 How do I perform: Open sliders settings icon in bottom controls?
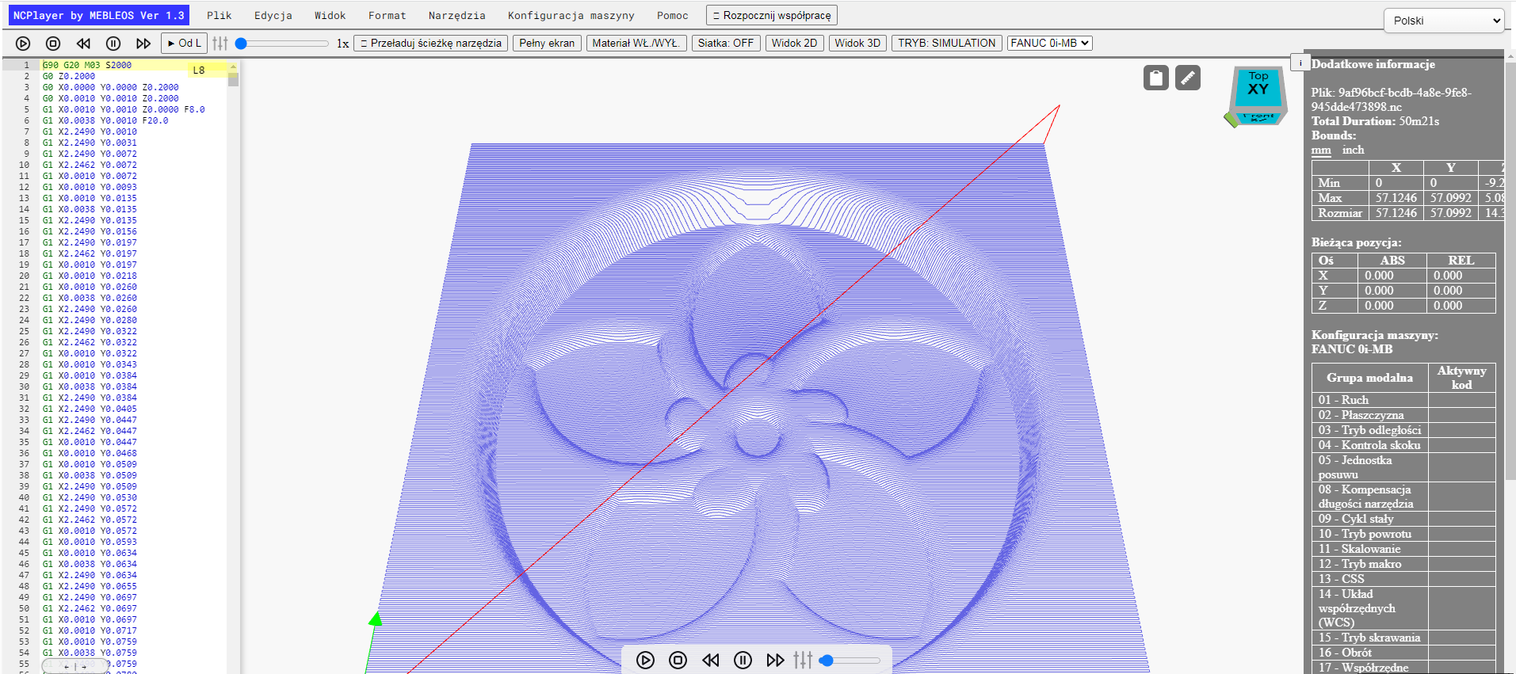(803, 660)
